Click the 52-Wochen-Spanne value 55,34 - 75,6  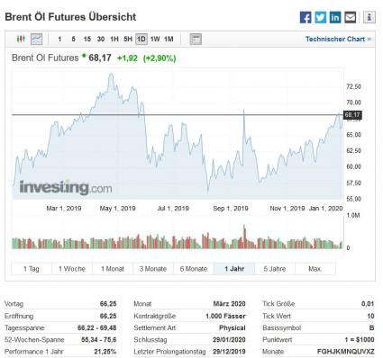(99, 340)
